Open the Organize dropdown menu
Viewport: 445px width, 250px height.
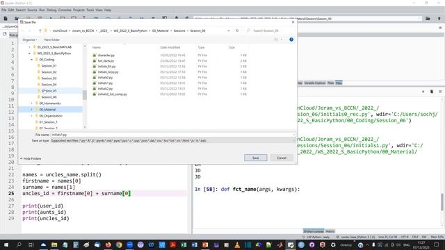29,40
